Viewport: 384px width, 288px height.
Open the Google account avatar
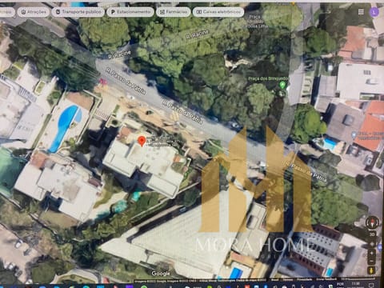pyautogui.click(x=374, y=12)
